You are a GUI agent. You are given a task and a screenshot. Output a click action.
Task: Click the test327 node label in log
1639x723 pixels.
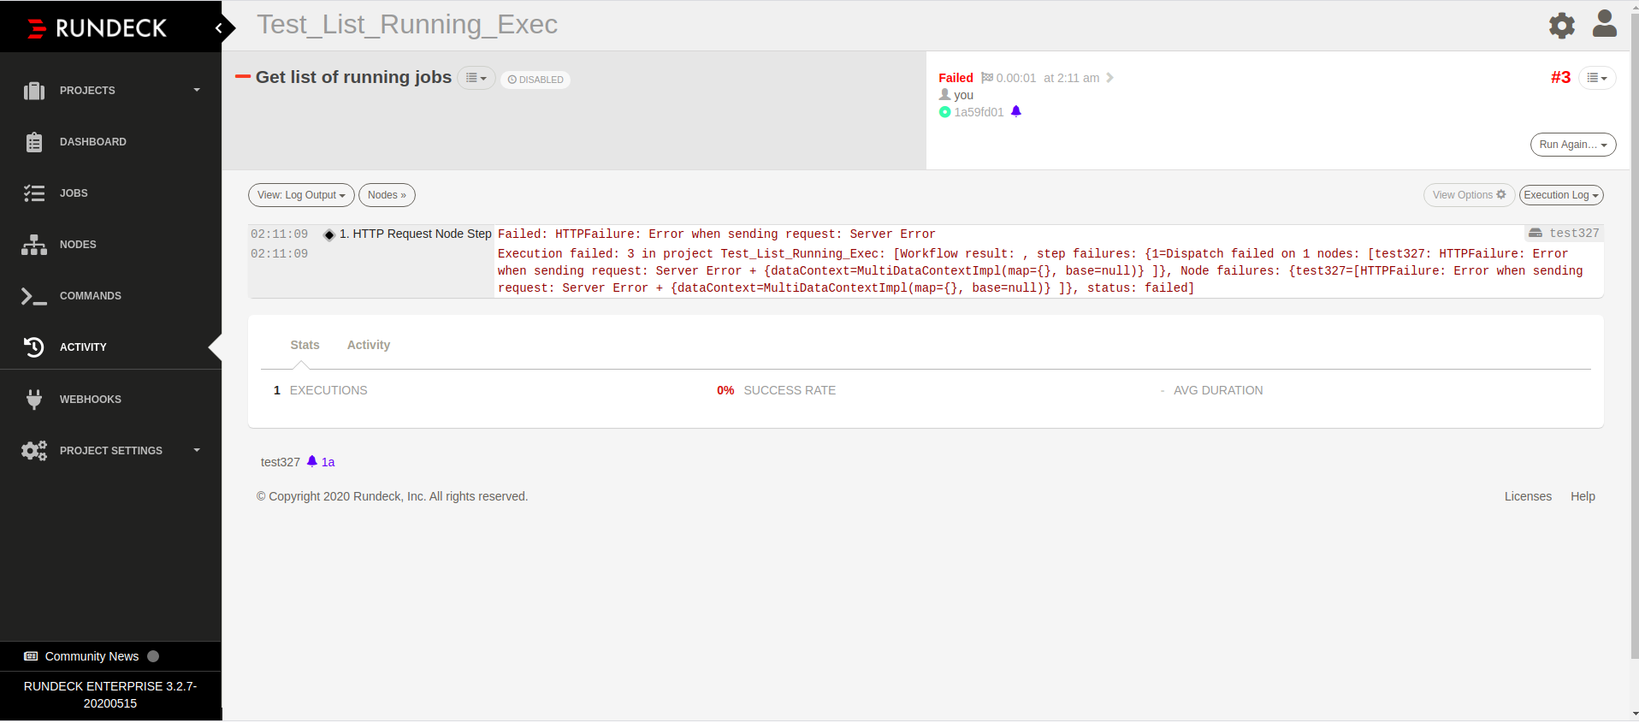(x=1574, y=234)
